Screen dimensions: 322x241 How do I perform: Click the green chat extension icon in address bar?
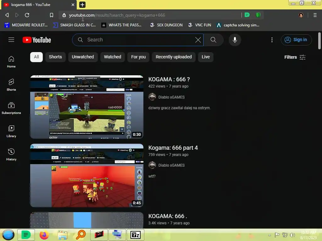click(247, 15)
